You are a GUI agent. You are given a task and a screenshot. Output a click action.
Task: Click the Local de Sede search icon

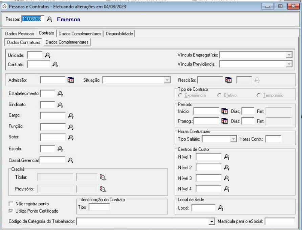(220, 208)
